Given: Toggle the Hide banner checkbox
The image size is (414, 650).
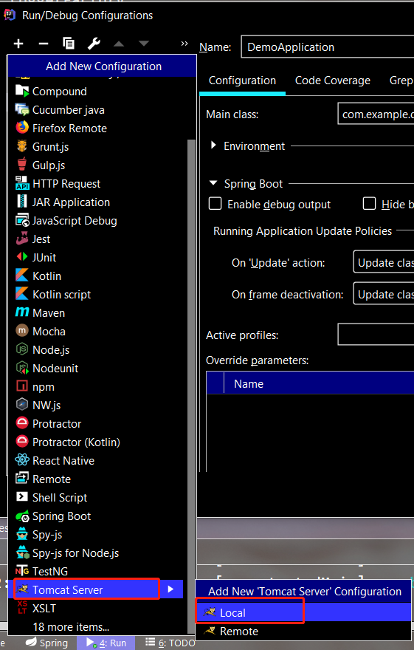Looking at the screenshot, I should coord(369,204).
